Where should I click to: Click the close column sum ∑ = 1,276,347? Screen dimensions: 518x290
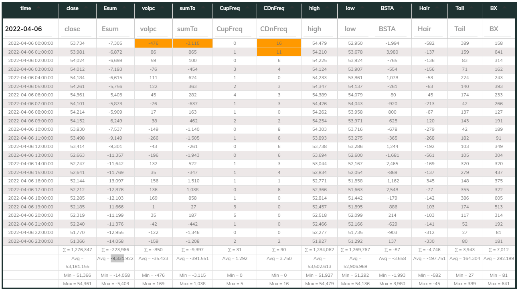77,250
